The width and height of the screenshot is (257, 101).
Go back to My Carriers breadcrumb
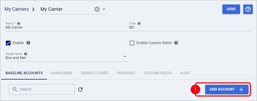[17, 9]
